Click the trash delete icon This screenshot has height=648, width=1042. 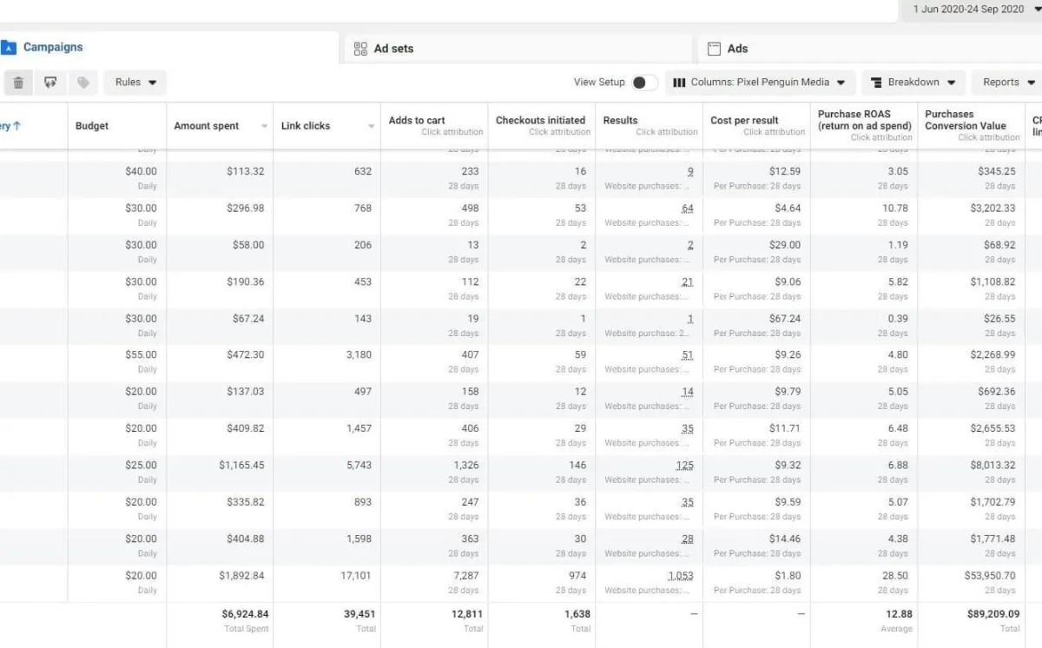click(x=18, y=83)
